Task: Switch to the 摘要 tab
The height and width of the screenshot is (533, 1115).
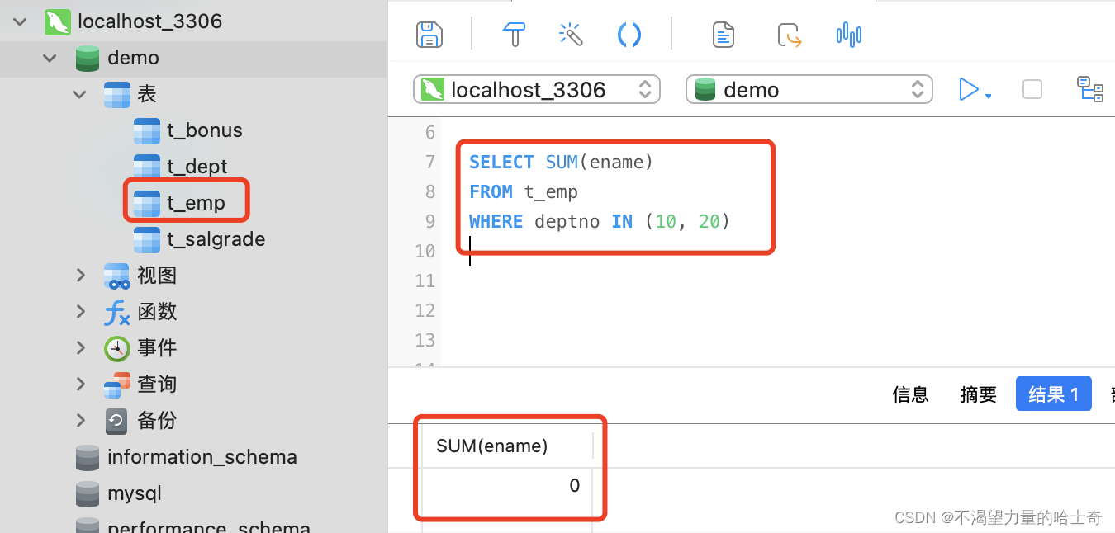Action: pyautogui.click(x=978, y=394)
